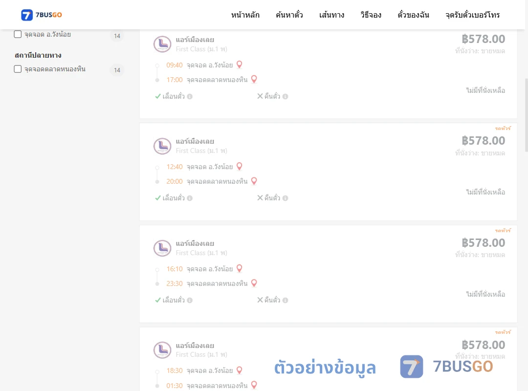This screenshot has width=528, height=391.
Task: Open เส้นทาง menu item
Action: click(331, 15)
